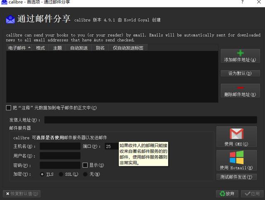The width and height of the screenshot is (265, 200).
Task: Click the auto-send-only tags column header
Action: click(128, 48)
